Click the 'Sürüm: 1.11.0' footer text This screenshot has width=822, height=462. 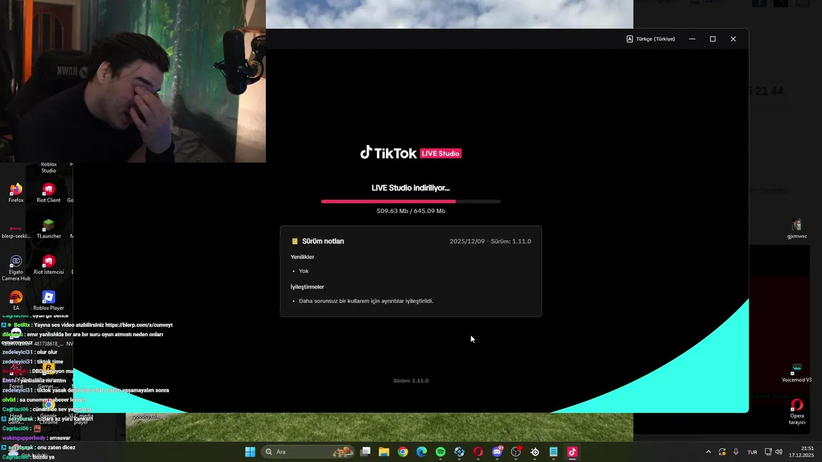[x=411, y=381]
